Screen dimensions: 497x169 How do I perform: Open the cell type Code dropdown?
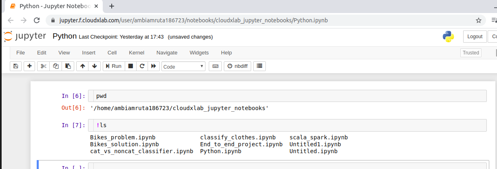pyautogui.click(x=183, y=67)
